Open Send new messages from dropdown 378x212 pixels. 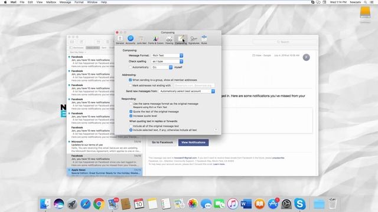[187, 91]
